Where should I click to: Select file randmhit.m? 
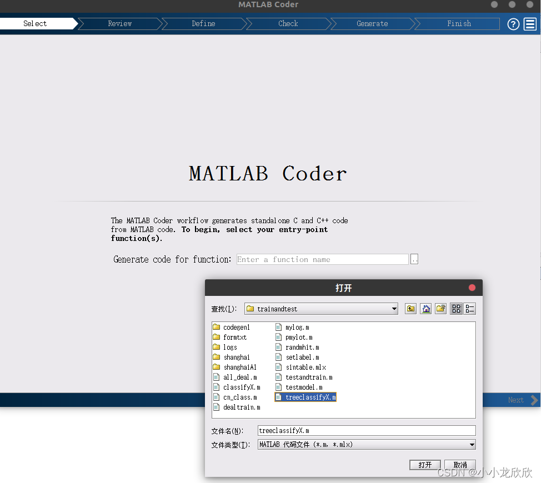tap(297, 347)
